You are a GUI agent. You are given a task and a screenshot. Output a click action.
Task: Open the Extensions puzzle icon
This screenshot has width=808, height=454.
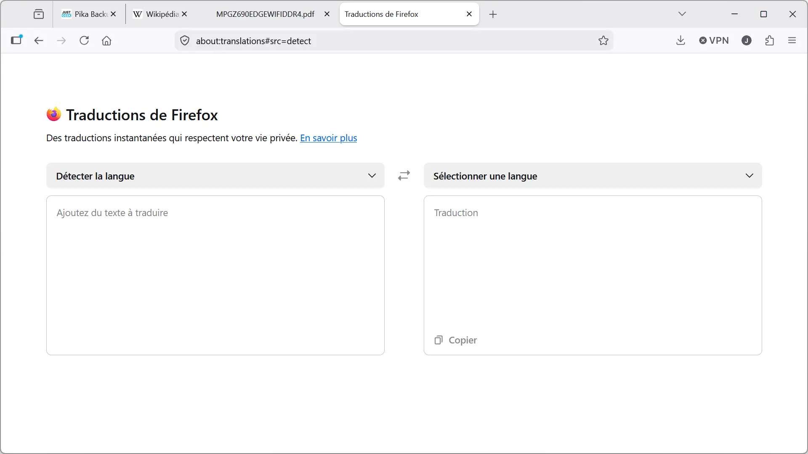coord(770,40)
